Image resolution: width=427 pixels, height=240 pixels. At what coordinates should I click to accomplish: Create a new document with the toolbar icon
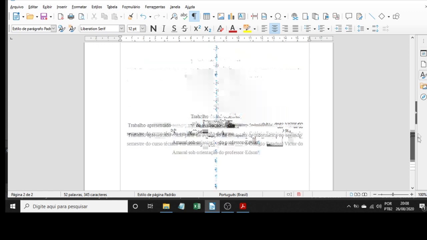16,16
